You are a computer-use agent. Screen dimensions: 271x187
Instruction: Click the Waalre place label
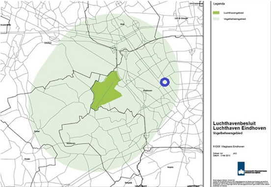(170, 167)
